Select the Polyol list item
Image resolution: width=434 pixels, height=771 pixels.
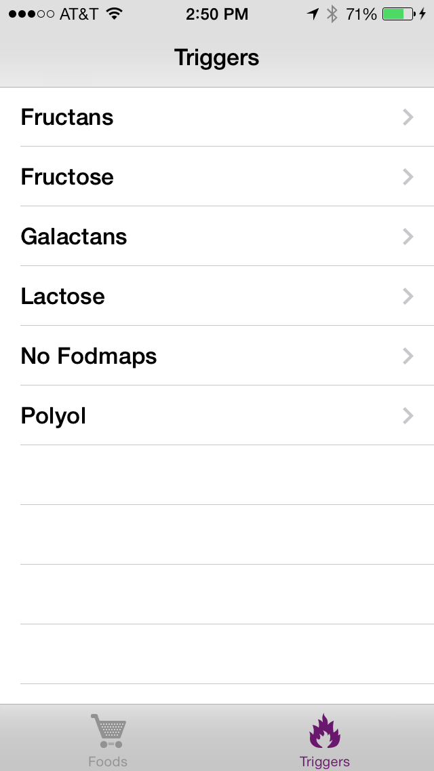click(54, 416)
